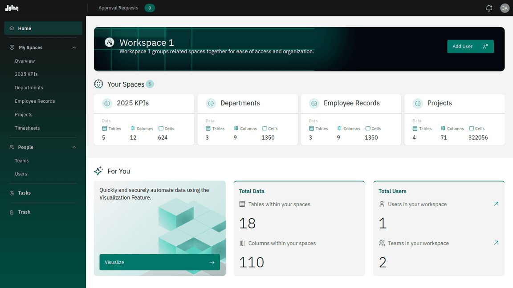Image resolution: width=513 pixels, height=288 pixels.
Task: Click the application logo top left
Action: pyautogui.click(x=12, y=8)
